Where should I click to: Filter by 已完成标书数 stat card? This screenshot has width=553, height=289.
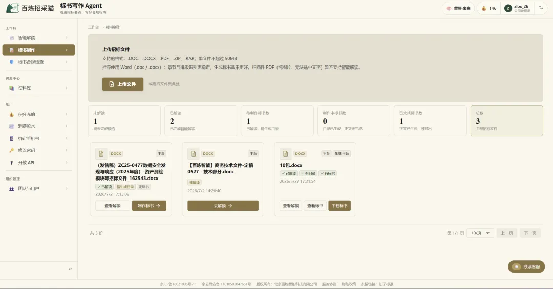coord(430,121)
